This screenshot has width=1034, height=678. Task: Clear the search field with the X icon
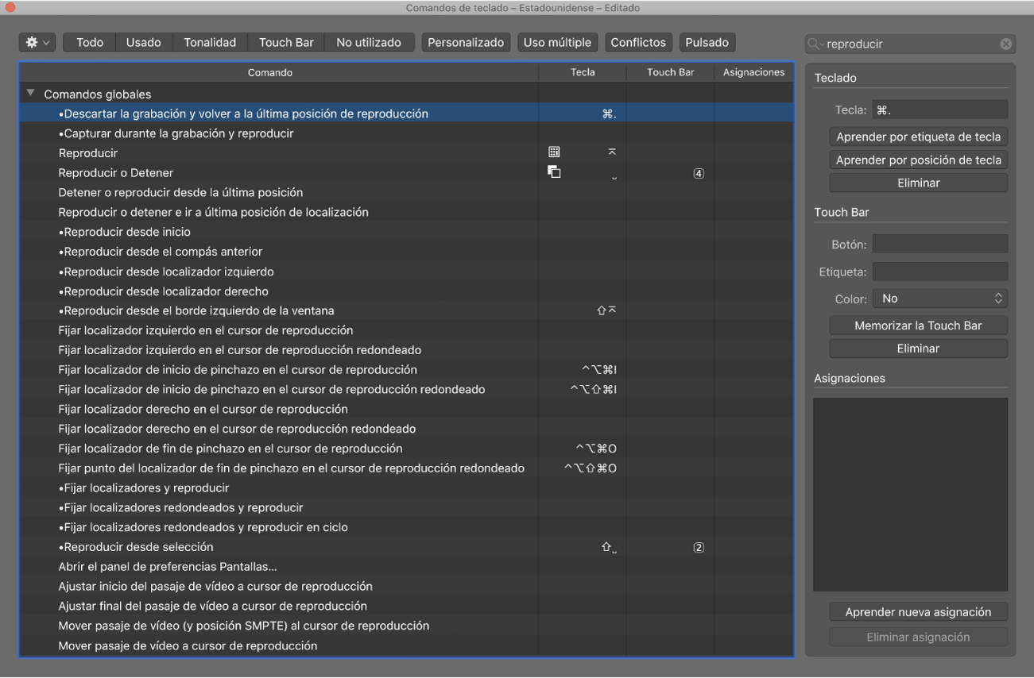click(x=1005, y=44)
